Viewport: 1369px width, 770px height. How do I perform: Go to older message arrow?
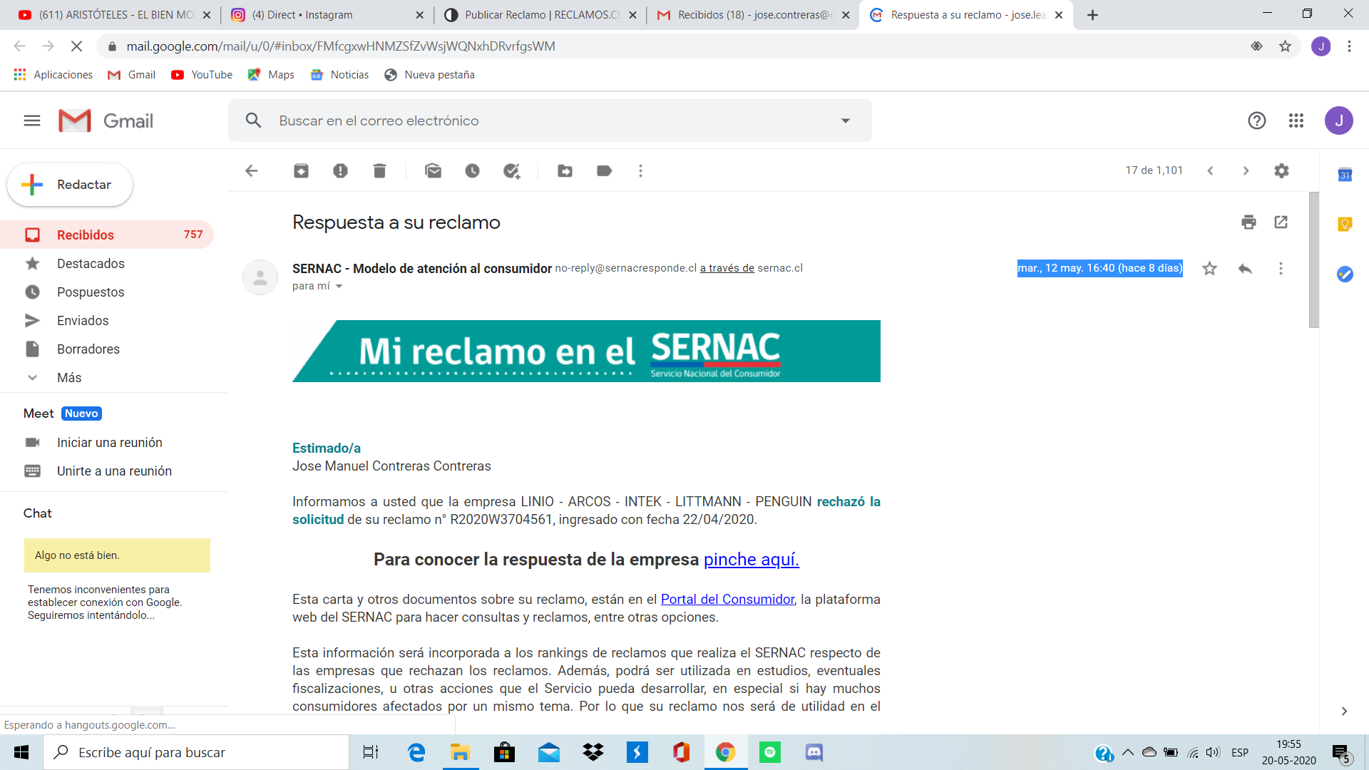(x=1246, y=170)
